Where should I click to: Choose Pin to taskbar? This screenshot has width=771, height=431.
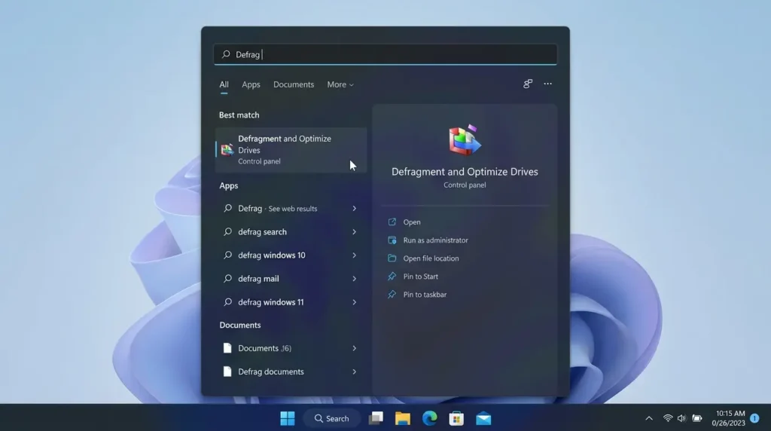425,295
